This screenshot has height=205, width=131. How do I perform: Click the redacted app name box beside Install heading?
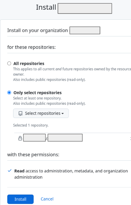pyautogui.click(x=85, y=8)
